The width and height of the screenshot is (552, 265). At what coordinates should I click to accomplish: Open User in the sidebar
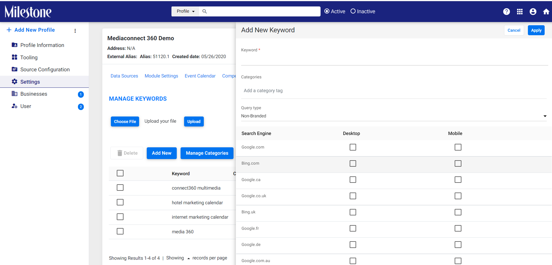click(x=26, y=106)
